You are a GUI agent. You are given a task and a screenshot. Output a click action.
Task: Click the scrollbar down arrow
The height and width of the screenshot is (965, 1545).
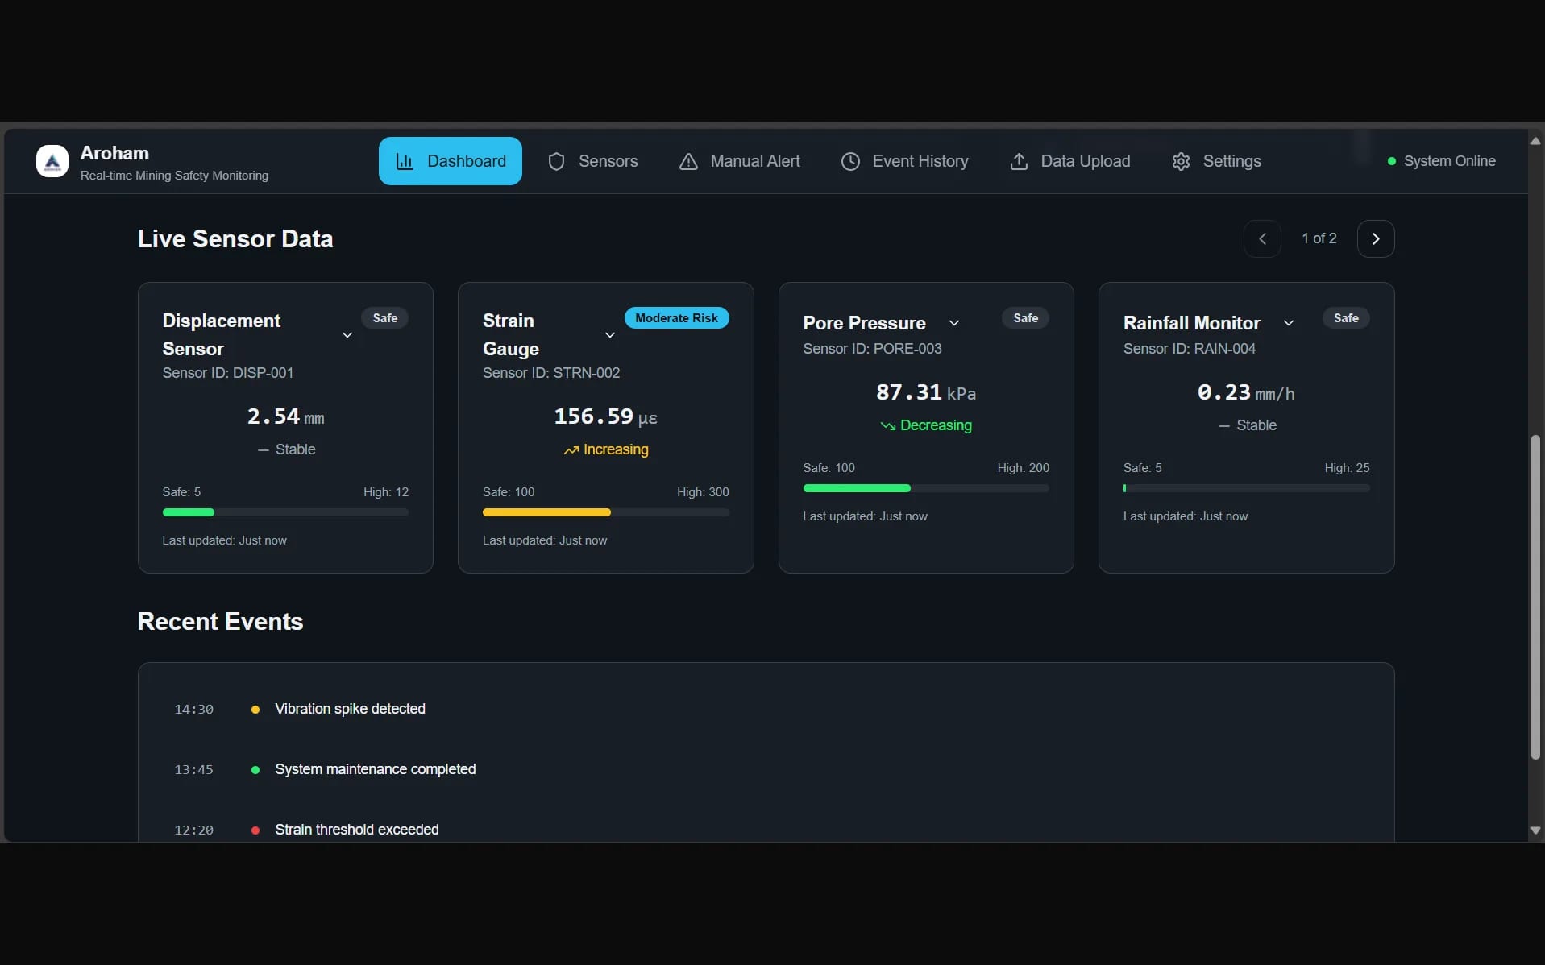(x=1535, y=830)
